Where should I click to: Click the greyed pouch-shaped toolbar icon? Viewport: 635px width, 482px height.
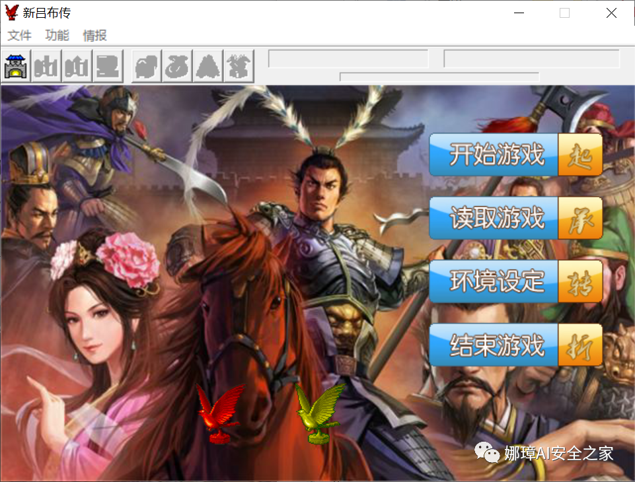point(178,67)
